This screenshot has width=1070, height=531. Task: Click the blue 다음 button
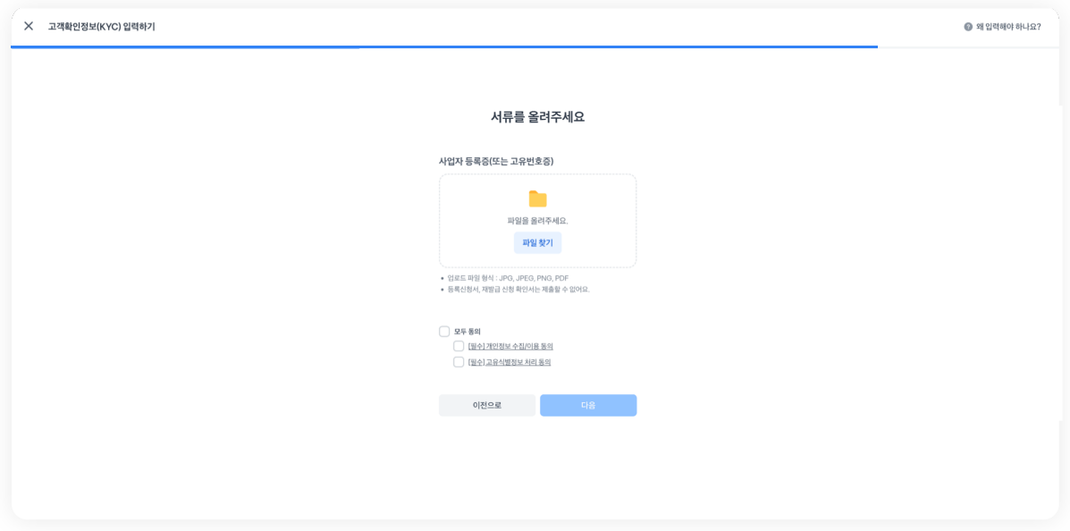pyautogui.click(x=588, y=406)
